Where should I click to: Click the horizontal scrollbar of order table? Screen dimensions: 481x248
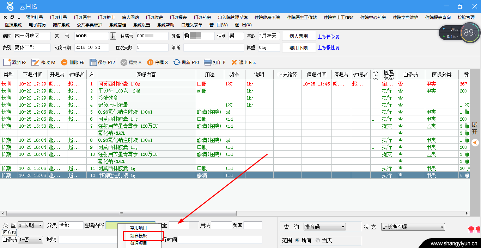click(121, 213)
